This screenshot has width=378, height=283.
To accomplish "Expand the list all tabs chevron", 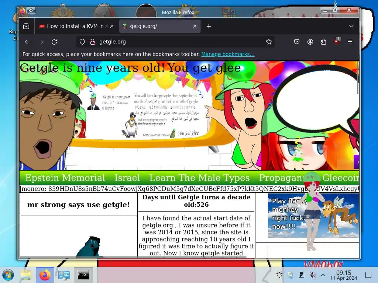I will 351,26.
